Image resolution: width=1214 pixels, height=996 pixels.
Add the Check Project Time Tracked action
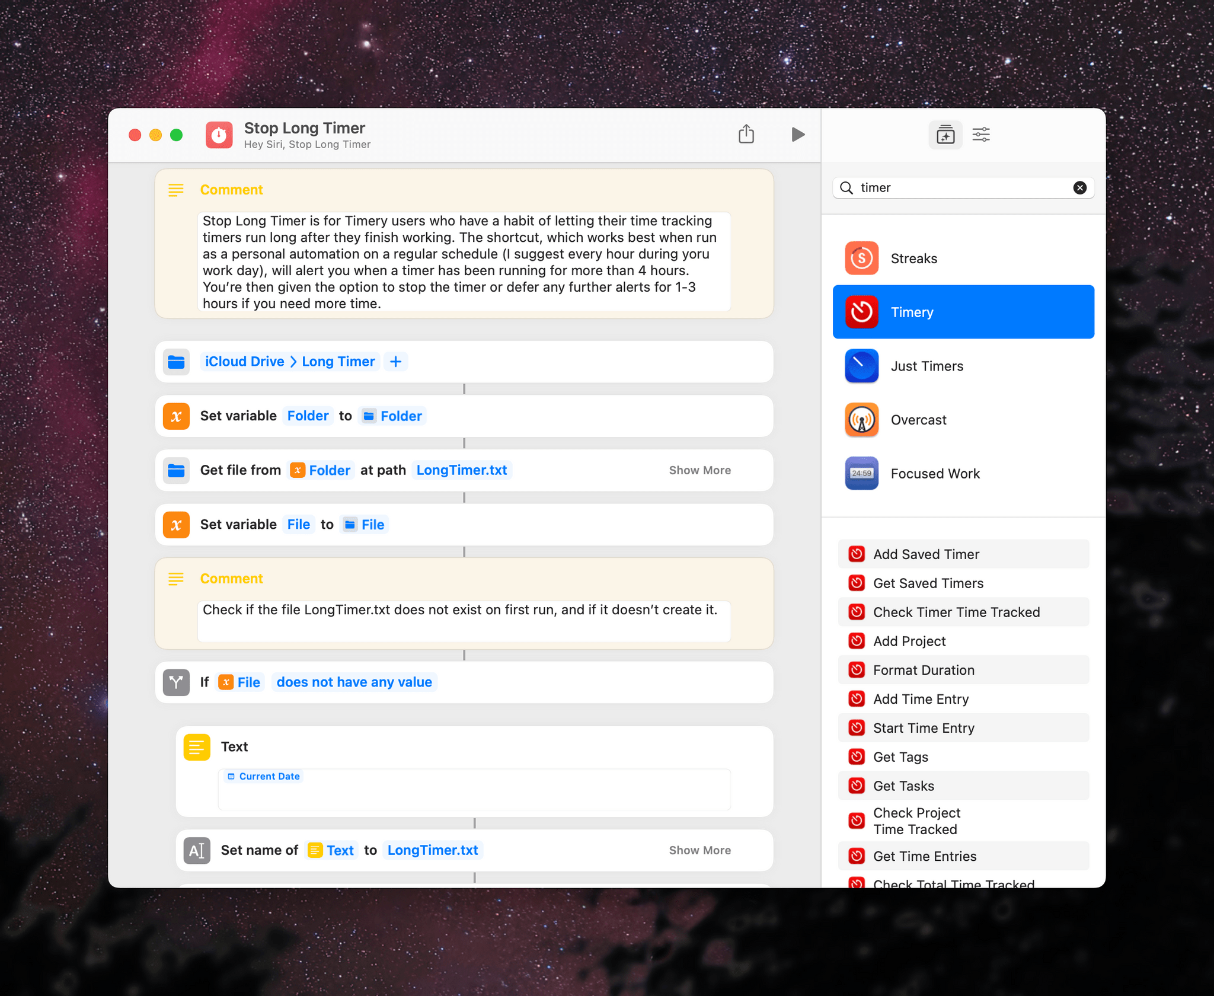963,821
